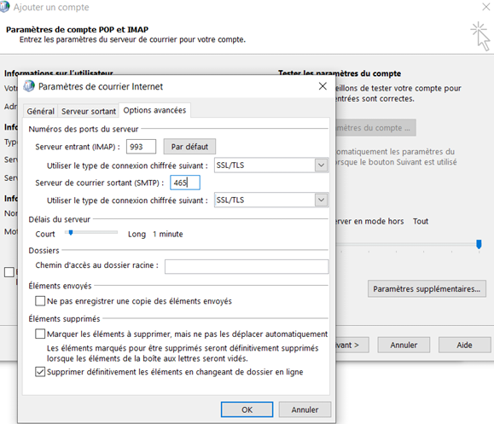The height and width of the screenshot is (424, 494).
Task: Switch to the Général tab
Action: click(40, 111)
